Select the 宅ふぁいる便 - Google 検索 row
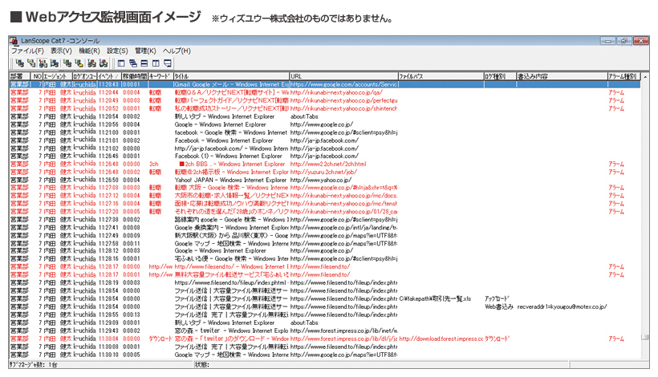 (325, 259)
